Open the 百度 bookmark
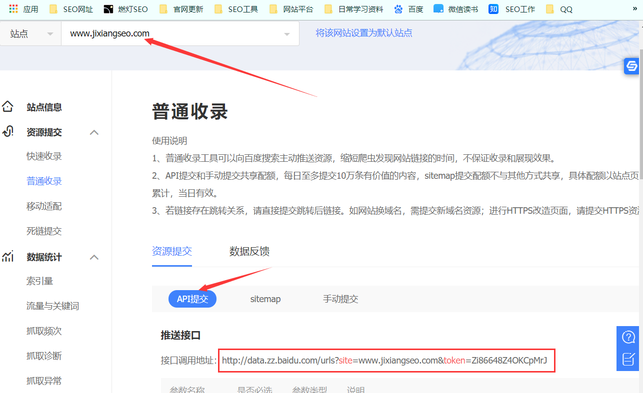 (408, 9)
